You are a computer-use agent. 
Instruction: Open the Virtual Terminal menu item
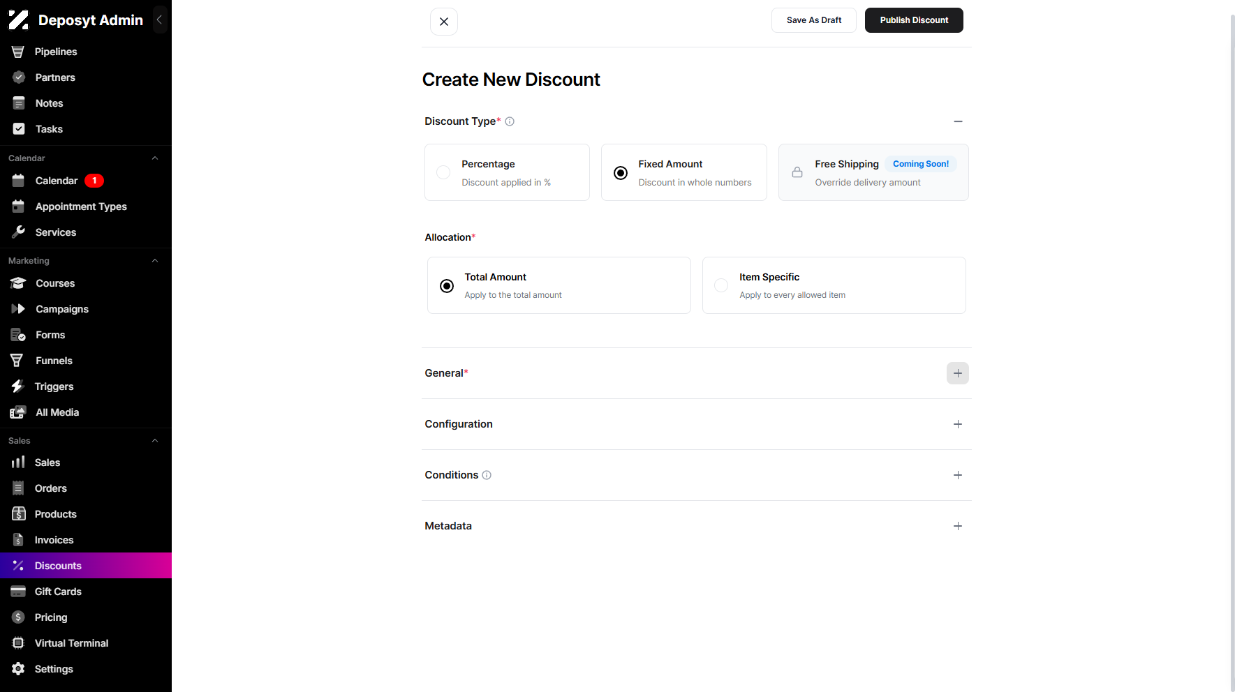tap(86, 643)
